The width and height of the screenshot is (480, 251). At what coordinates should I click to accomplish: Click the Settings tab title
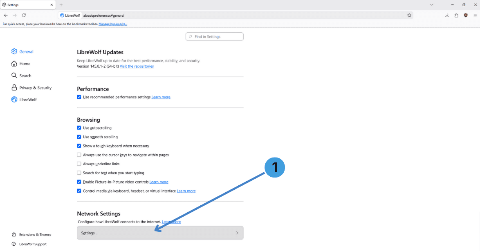click(x=13, y=5)
